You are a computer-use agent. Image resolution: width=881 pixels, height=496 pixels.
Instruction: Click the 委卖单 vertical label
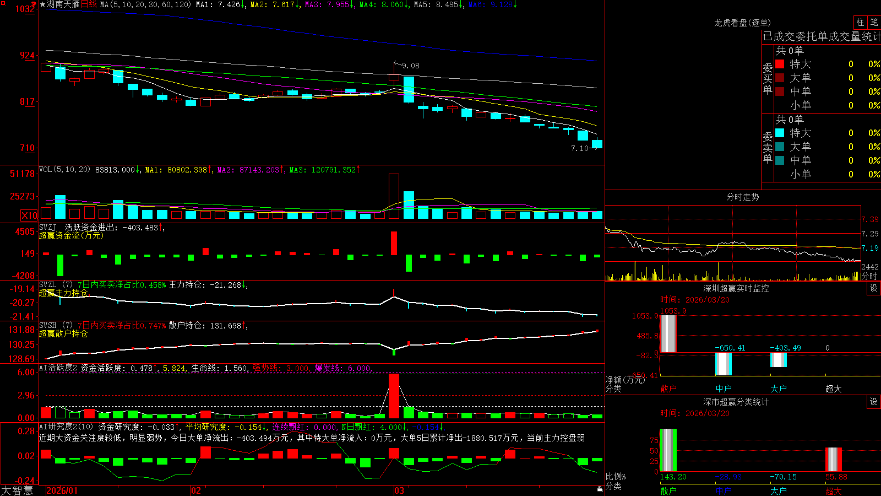pyautogui.click(x=768, y=147)
